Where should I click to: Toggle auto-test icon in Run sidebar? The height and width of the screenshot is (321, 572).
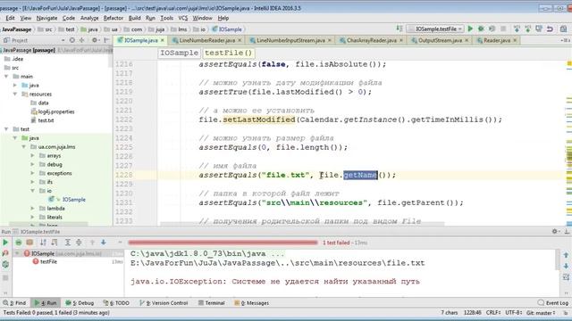pyautogui.click(x=5, y=265)
